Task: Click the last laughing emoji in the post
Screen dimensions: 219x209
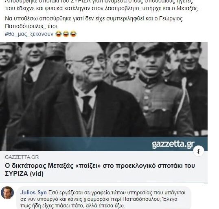Action: pyautogui.click(x=73, y=34)
